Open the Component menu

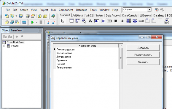pyautogui.click(x=66, y=10)
